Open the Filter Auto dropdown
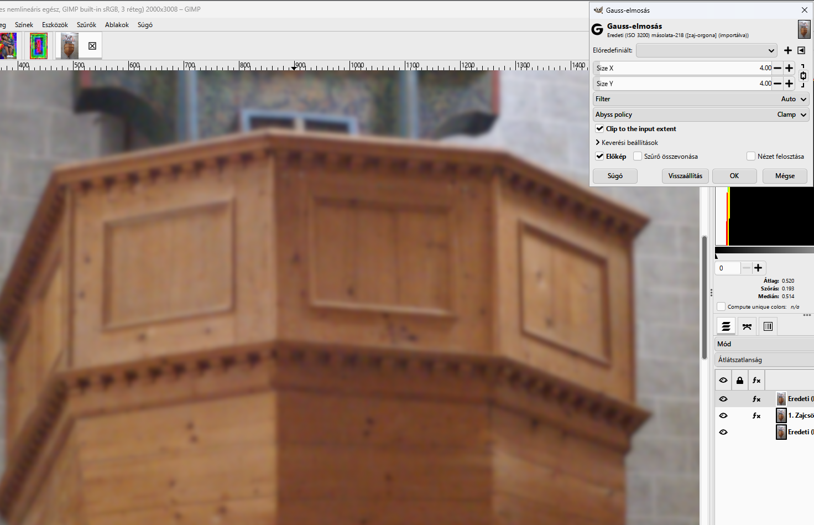814x525 pixels. 701,99
